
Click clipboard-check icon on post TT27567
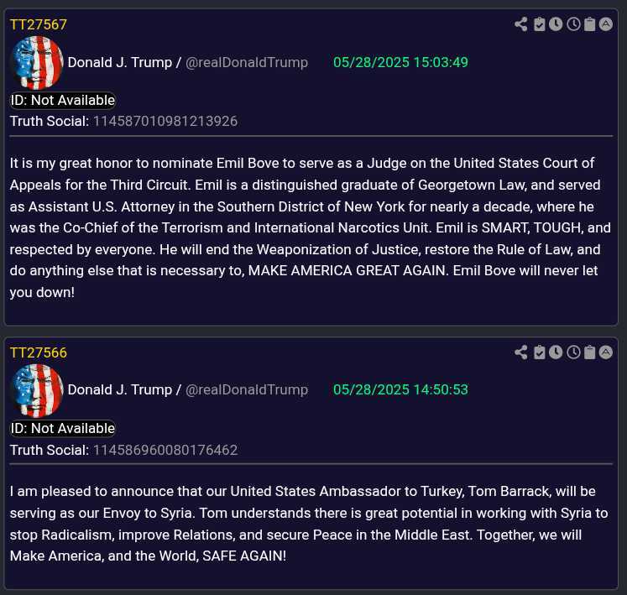click(540, 24)
